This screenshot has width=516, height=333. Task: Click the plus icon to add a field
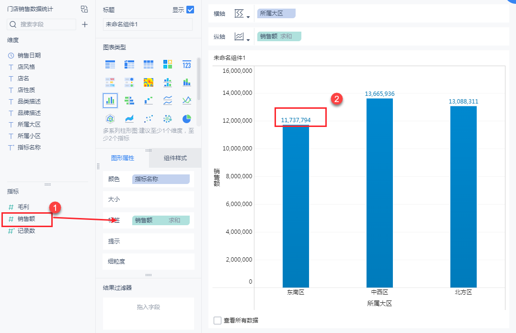[x=85, y=24]
